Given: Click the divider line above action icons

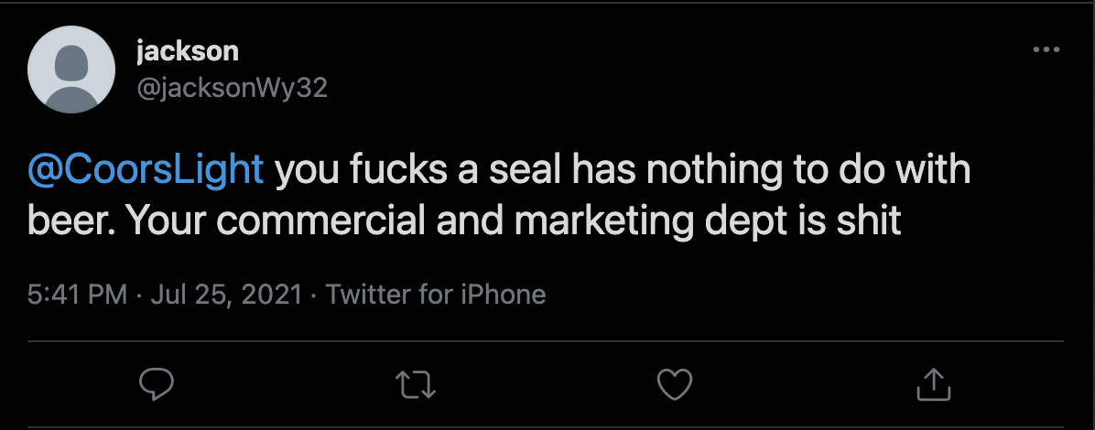Looking at the screenshot, I should pyautogui.click(x=547, y=341).
